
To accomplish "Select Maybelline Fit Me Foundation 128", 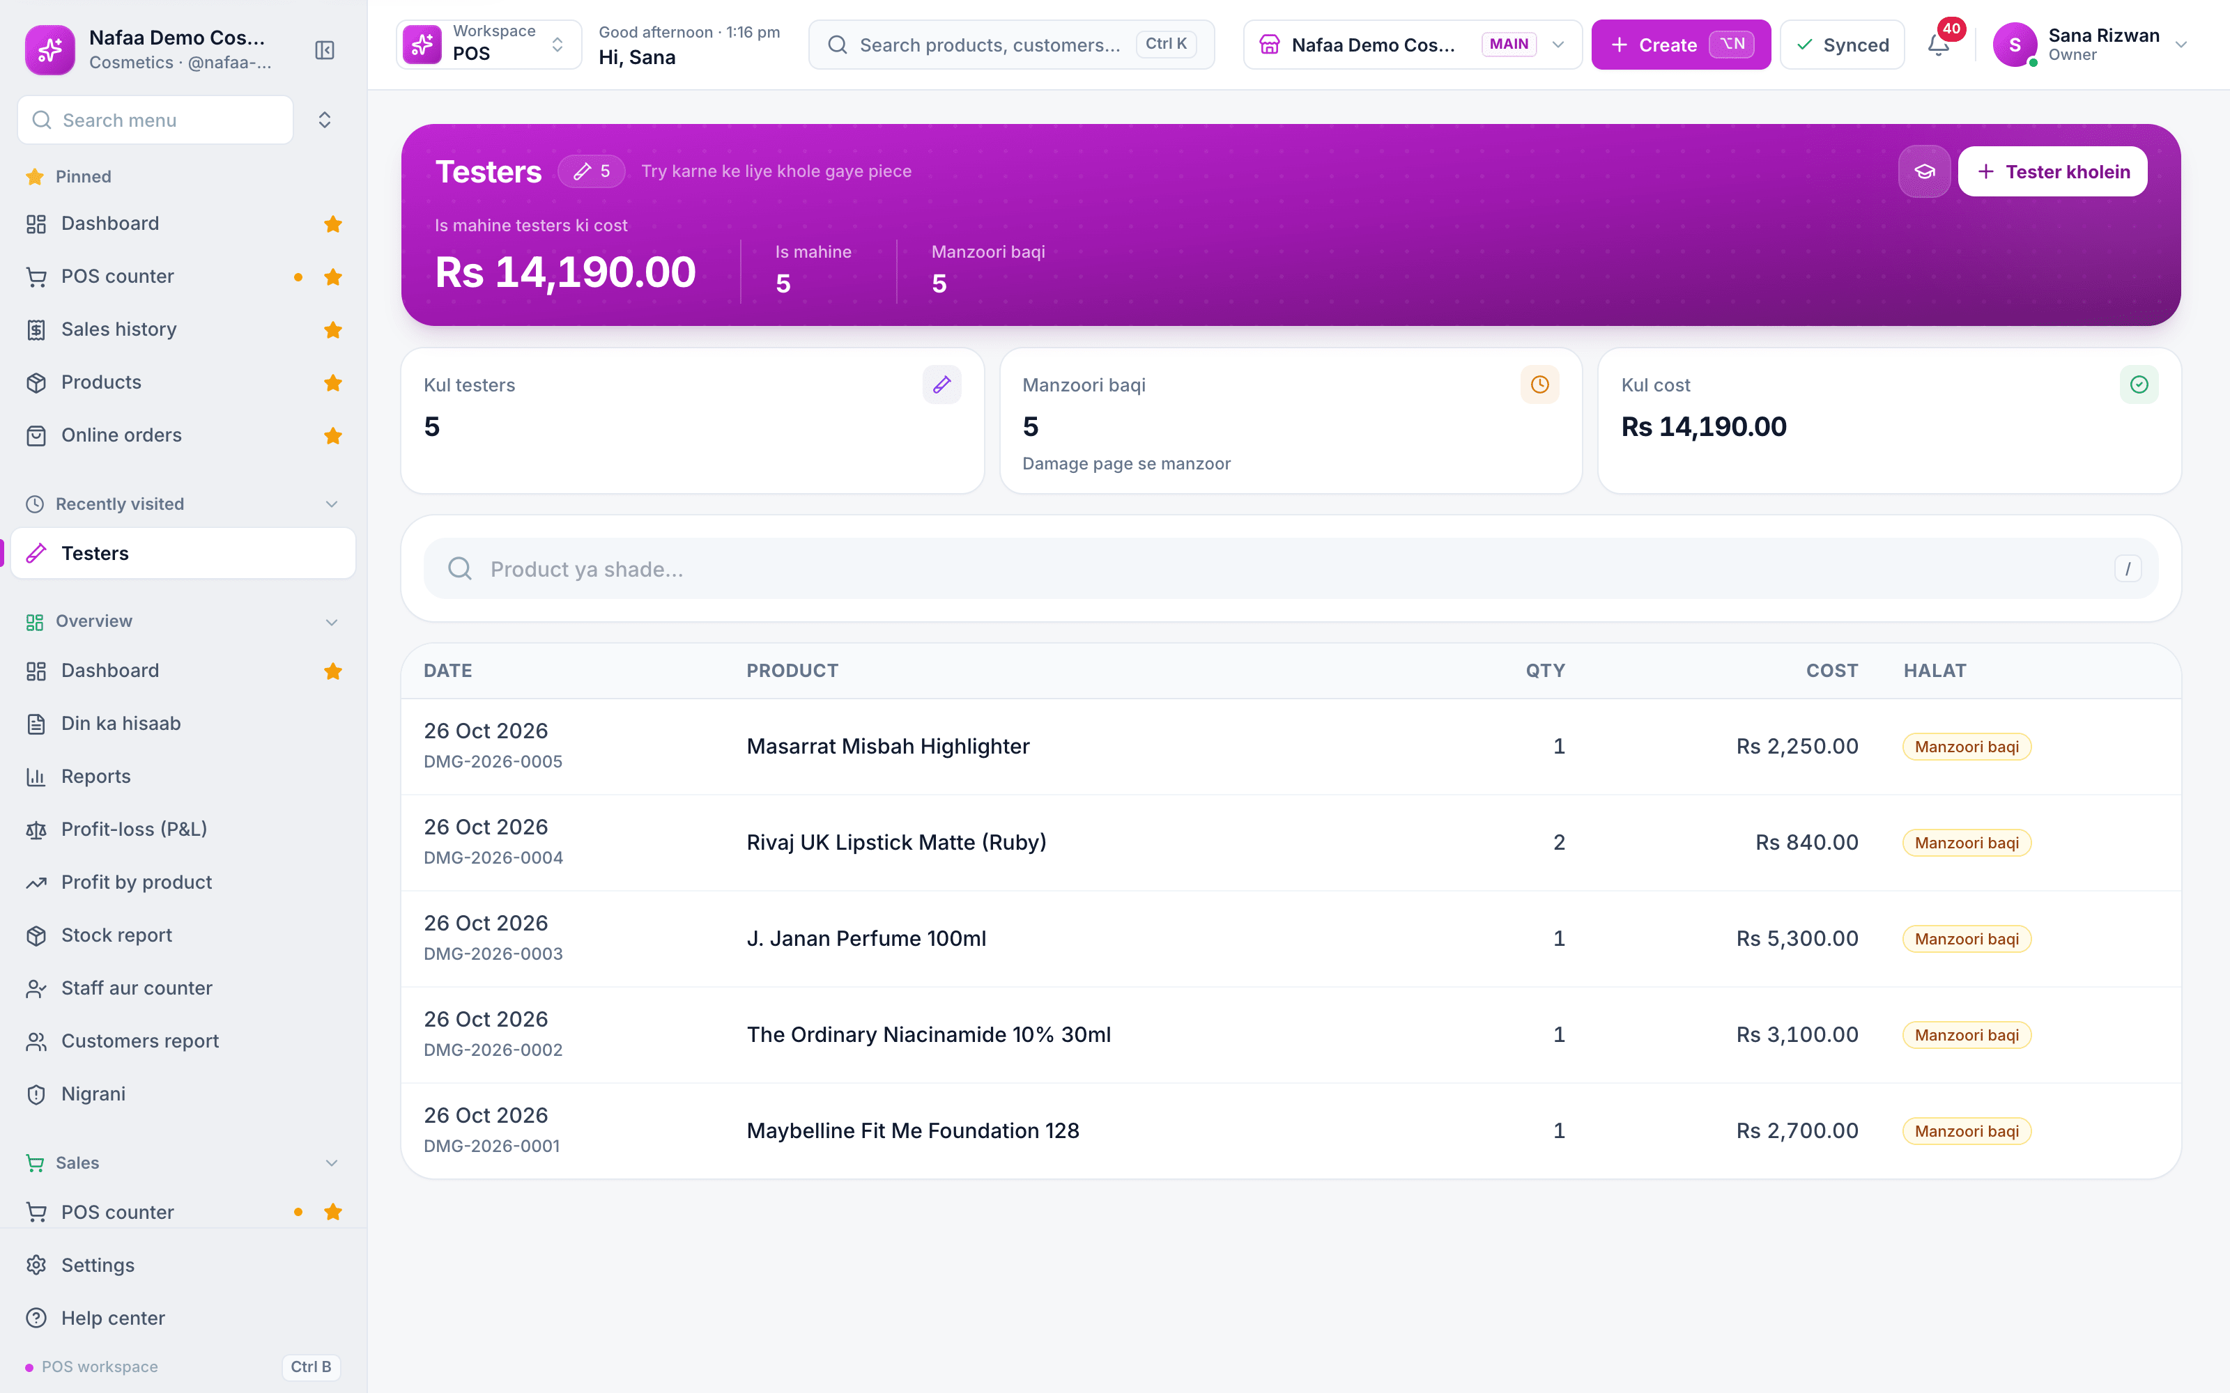I will pos(912,1130).
